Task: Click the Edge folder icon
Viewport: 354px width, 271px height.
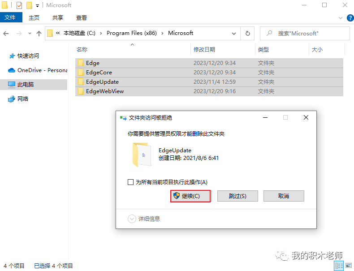Action: 81,63
